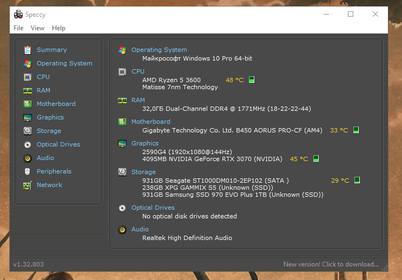The height and width of the screenshot is (280, 402).
Task: Show Storage details from sidebar
Action: [x=49, y=131]
